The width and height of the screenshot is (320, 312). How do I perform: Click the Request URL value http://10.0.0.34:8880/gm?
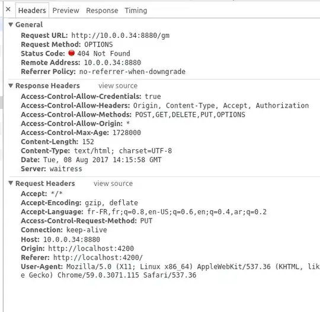120,36
